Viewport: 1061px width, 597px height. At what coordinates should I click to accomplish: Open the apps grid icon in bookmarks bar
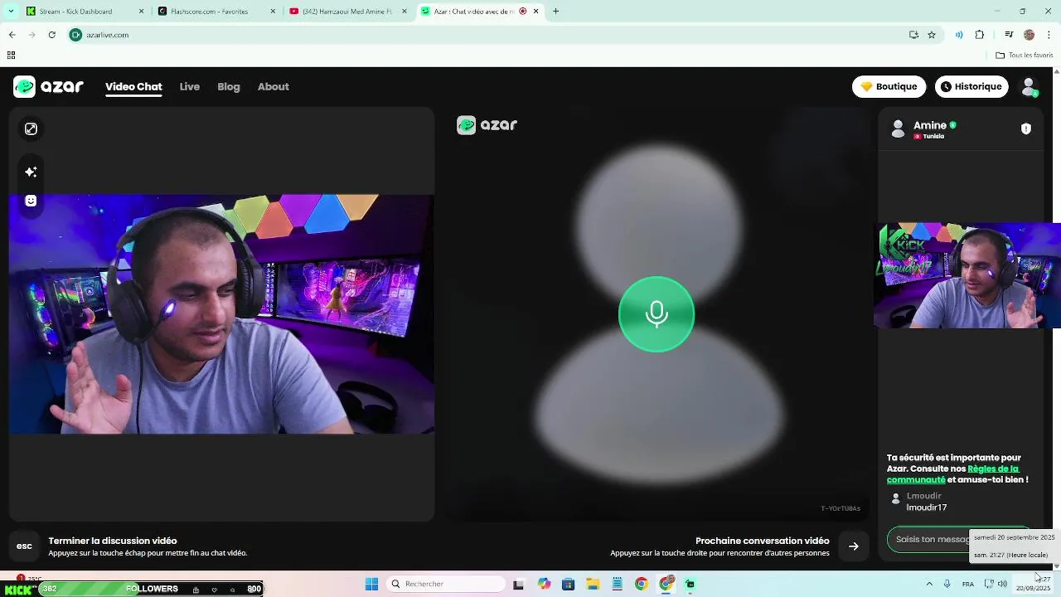[11, 56]
